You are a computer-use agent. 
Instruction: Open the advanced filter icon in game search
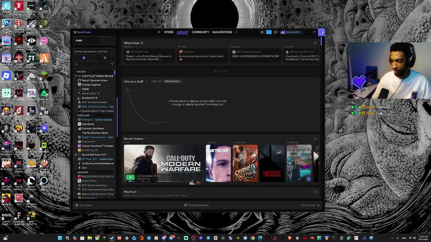pos(112,64)
